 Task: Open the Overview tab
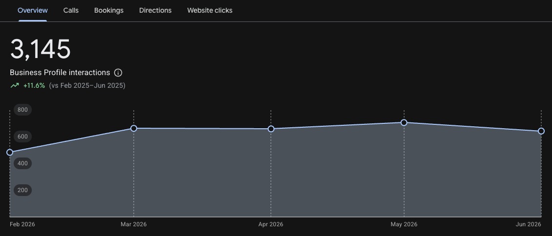[32, 11]
